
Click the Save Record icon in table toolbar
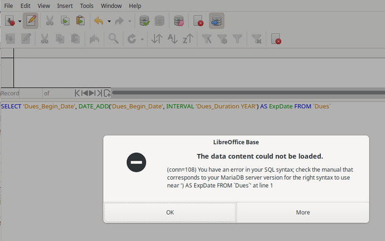(10, 39)
